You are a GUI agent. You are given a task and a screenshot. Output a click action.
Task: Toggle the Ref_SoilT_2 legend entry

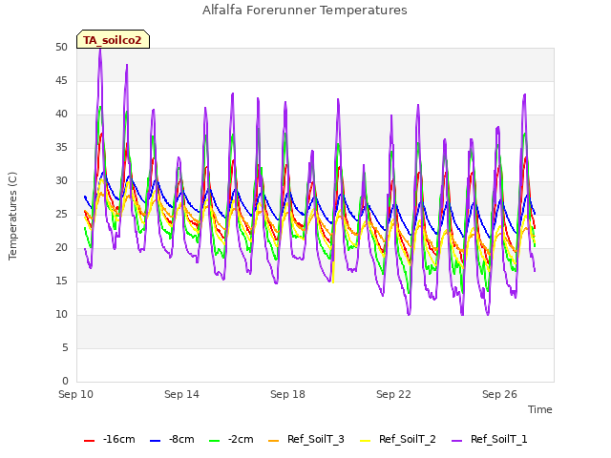[398, 439]
